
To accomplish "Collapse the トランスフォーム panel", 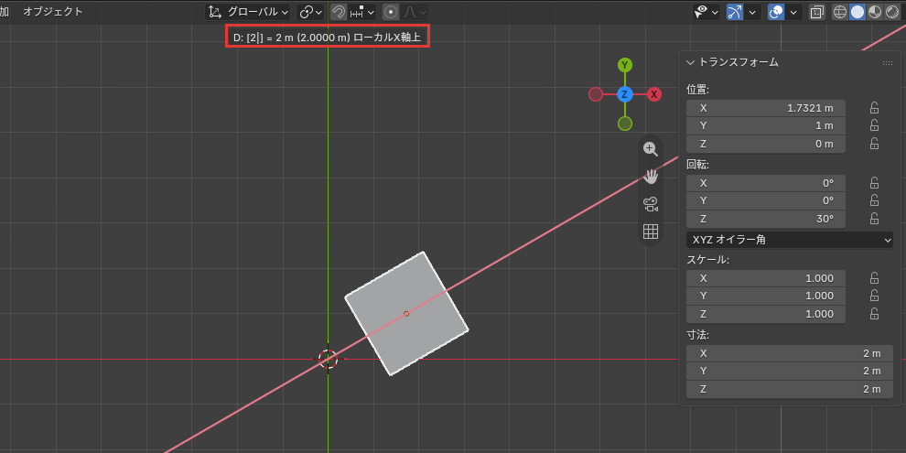I will click(x=689, y=62).
